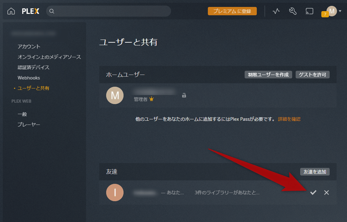The width and height of the screenshot is (347, 222).
Task: Accept friend request with checkmark
Action: click(313, 192)
